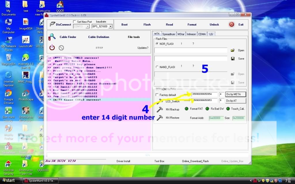Click the Format Addr 0xe00000 field
This screenshot has height=184, width=295.
click(216, 118)
